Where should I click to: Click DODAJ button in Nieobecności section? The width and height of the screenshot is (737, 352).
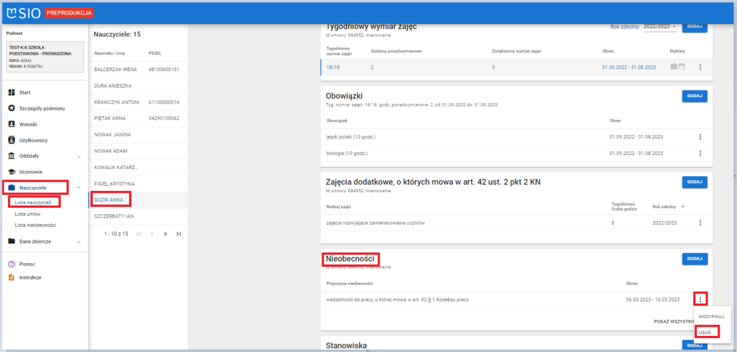coord(694,258)
